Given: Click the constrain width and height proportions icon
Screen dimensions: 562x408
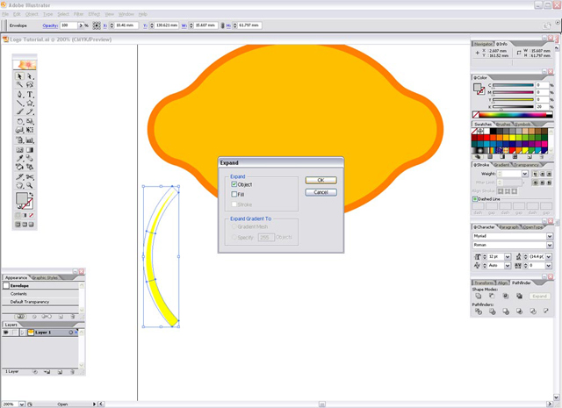Looking at the screenshot, I should [x=222, y=25].
